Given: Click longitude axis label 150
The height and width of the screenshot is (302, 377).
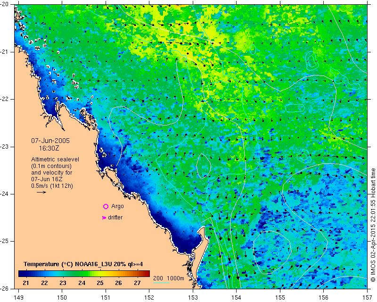Looking at the screenshot, I should (62, 297).
